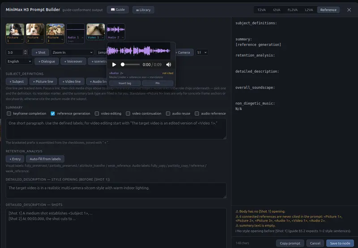This screenshot has width=358, height=248.
Task: Play the Audio 2 preview
Action: [114, 64]
